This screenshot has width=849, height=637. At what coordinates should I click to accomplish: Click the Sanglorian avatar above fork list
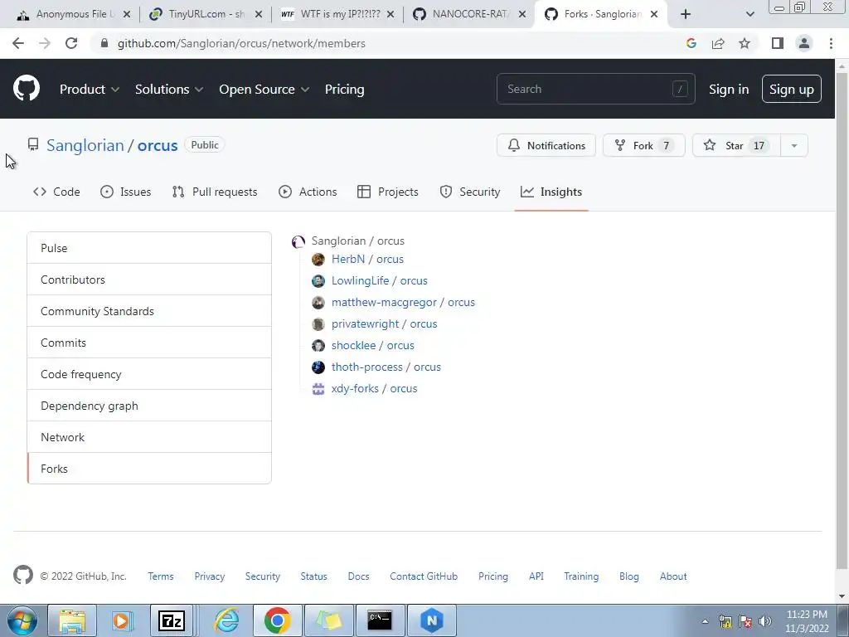(298, 241)
